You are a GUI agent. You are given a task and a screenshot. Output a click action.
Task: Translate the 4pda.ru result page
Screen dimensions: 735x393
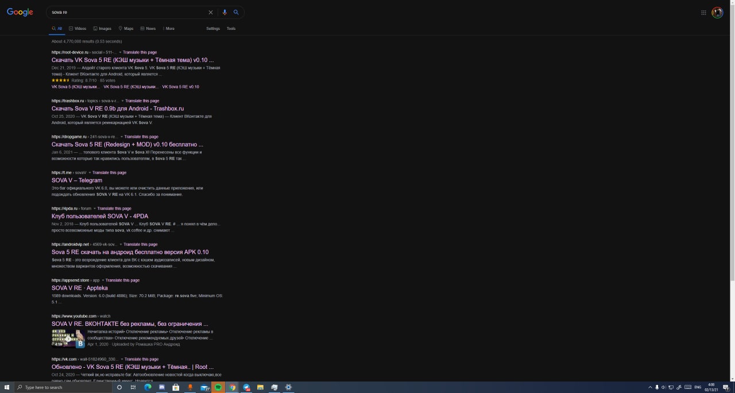114,209
